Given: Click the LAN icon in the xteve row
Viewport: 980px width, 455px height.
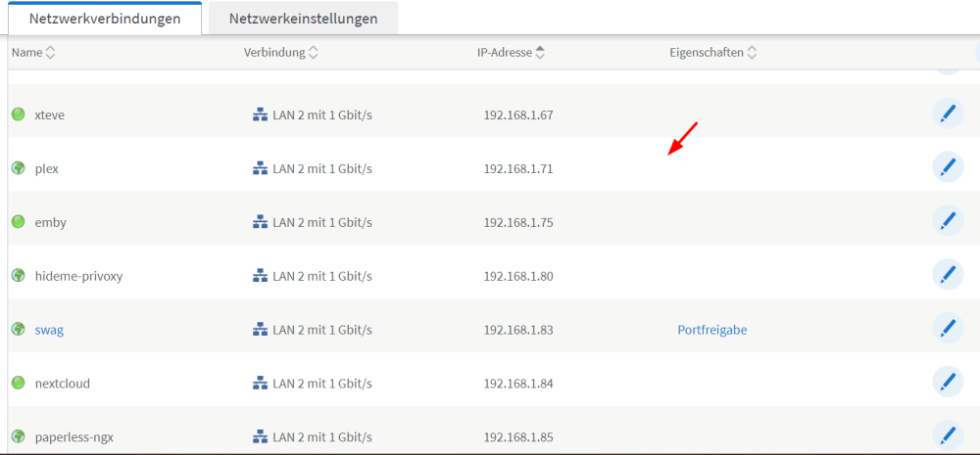Looking at the screenshot, I should point(260,114).
